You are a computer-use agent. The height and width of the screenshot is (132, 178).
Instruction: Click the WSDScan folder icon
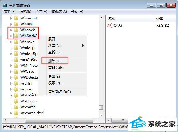point(16,101)
